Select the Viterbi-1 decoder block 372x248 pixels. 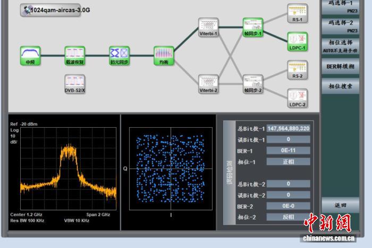click(208, 24)
